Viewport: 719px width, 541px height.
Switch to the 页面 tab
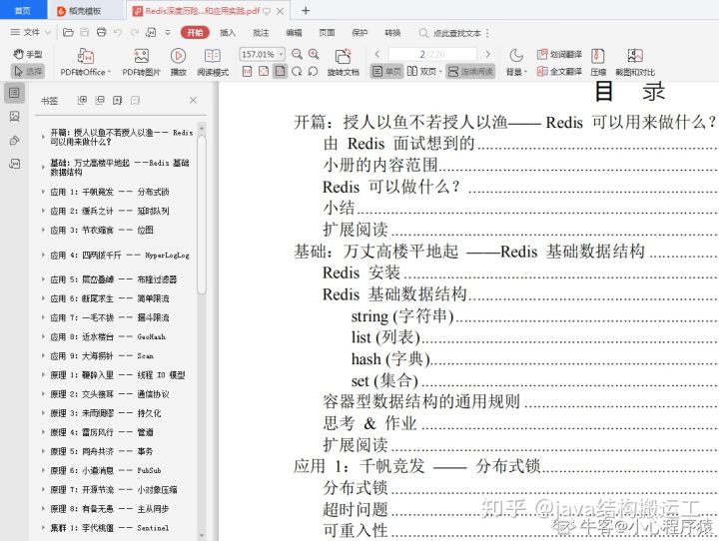point(327,33)
